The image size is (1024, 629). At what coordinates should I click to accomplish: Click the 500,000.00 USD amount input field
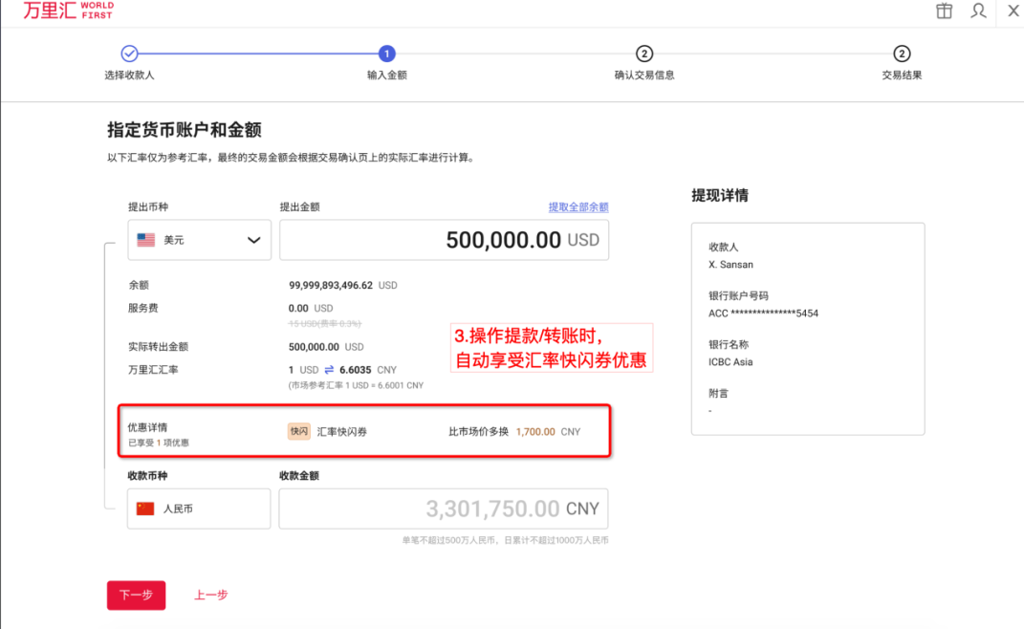click(x=444, y=240)
